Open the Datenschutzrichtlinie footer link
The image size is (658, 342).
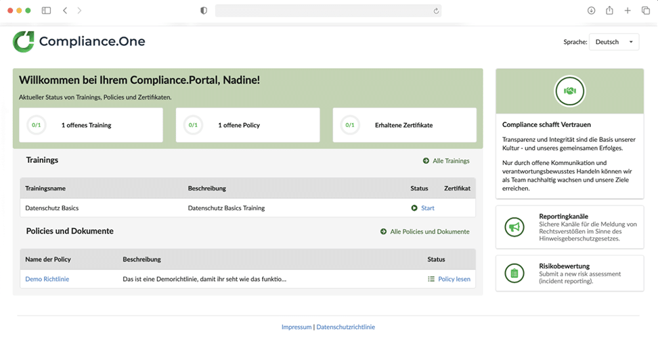point(346,327)
